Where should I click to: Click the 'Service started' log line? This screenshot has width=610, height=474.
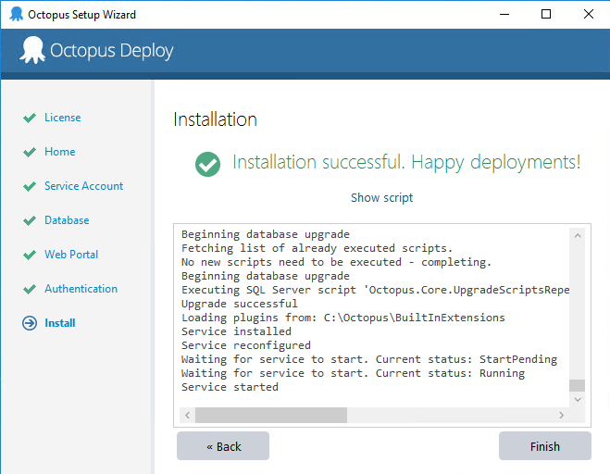230,387
